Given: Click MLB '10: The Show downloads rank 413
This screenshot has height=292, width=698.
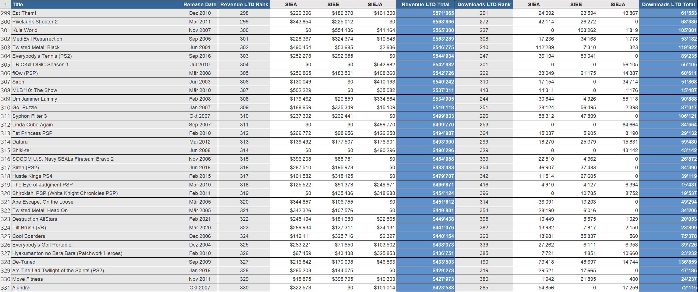Looking at the screenshot, I should point(484,90).
